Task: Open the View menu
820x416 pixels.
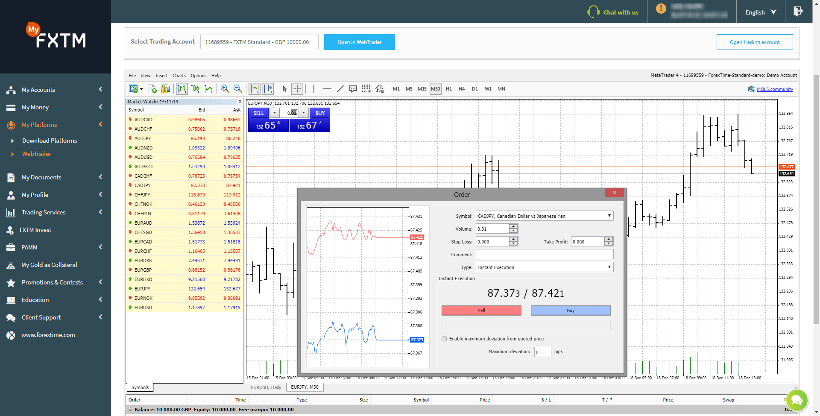Action: point(146,76)
